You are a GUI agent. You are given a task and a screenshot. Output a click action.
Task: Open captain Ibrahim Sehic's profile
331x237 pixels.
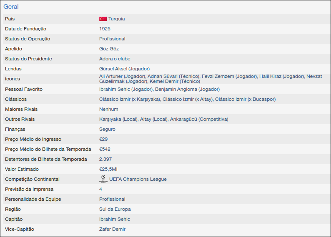pos(115,220)
